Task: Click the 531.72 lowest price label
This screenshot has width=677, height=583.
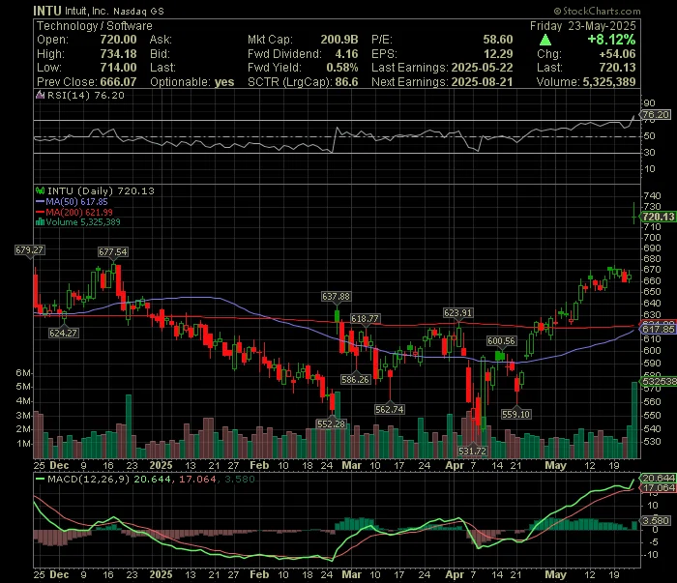Action: tap(472, 451)
